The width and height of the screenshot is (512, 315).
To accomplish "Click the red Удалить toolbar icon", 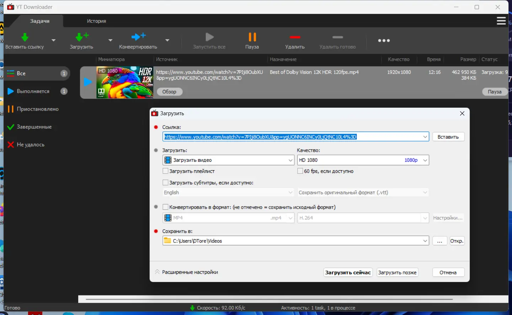I will tap(295, 37).
